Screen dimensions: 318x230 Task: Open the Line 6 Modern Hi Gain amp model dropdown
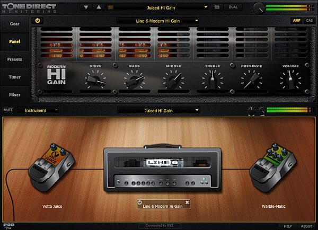(158, 21)
